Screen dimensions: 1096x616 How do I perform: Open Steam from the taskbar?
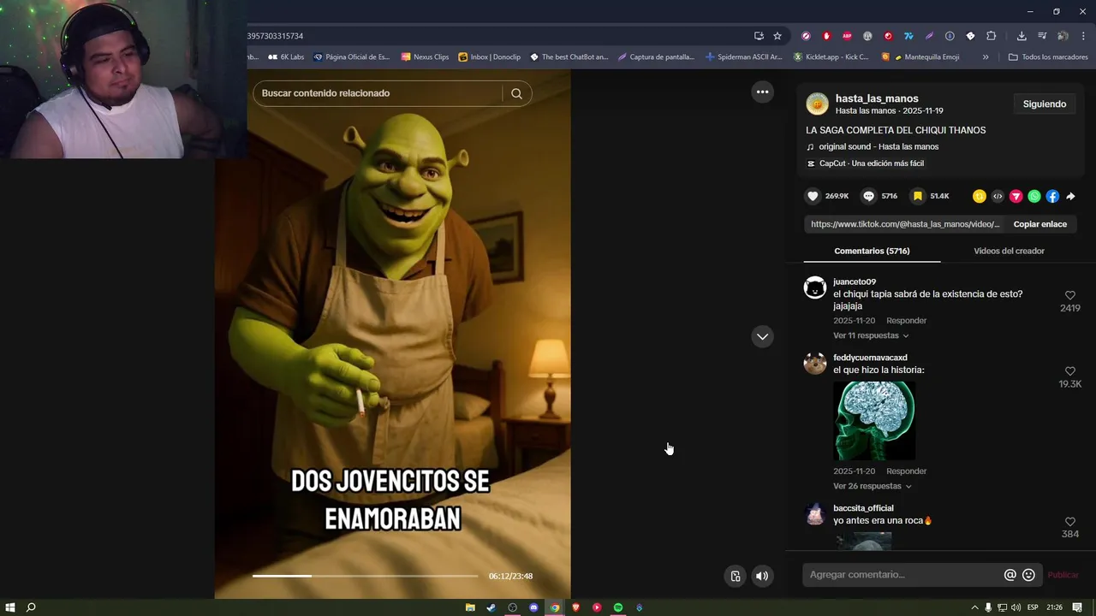(491, 607)
